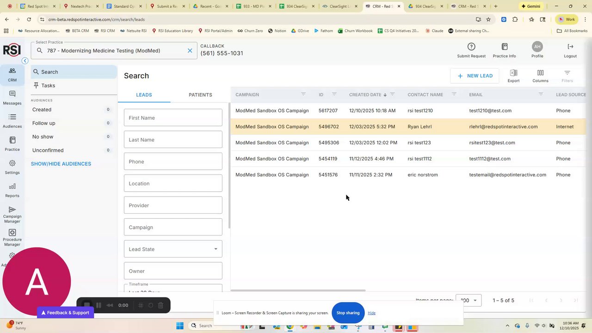Viewport: 592px width, 333px height.
Task: Open Reports in the left sidebar
Action: tap(12, 190)
